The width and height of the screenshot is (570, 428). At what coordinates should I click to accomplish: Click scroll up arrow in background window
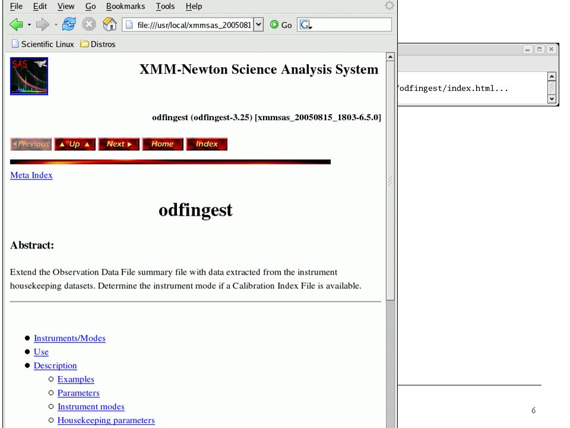552,77
